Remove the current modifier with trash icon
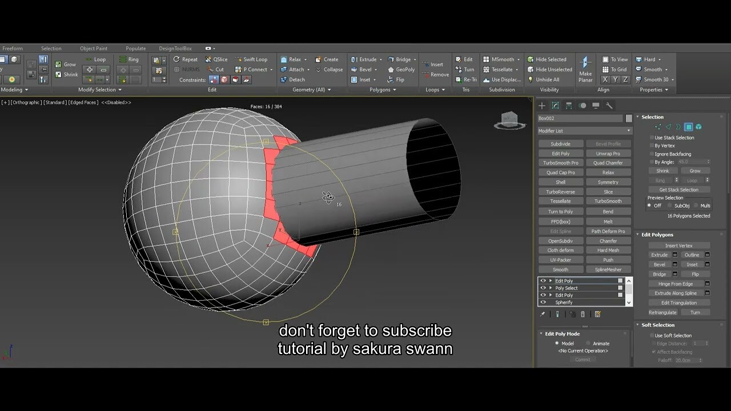This screenshot has height=411, width=731. 583,314
